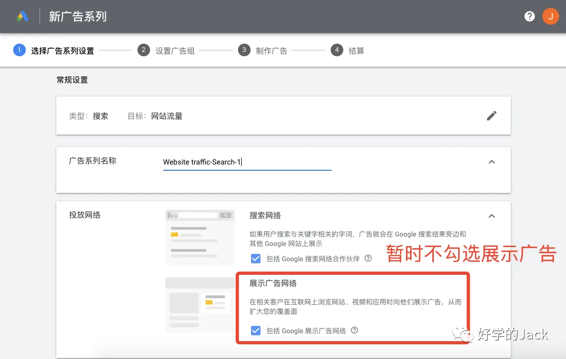This screenshot has height=359, width=566.
Task: Click the search network illustration thumbnail
Action: point(200,237)
